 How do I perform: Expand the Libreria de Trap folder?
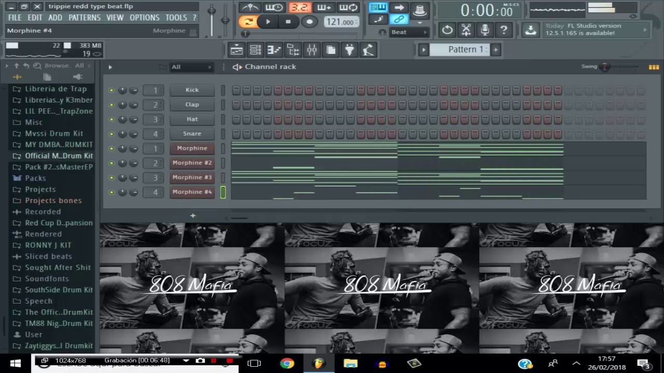[x=56, y=89]
